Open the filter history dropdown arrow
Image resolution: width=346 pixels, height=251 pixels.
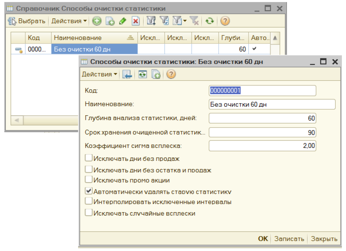point(185,21)
